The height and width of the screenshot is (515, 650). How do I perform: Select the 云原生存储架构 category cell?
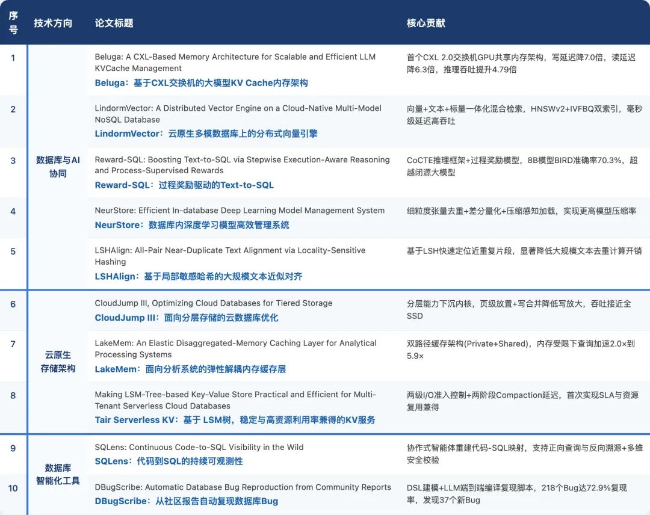(58, 362)
